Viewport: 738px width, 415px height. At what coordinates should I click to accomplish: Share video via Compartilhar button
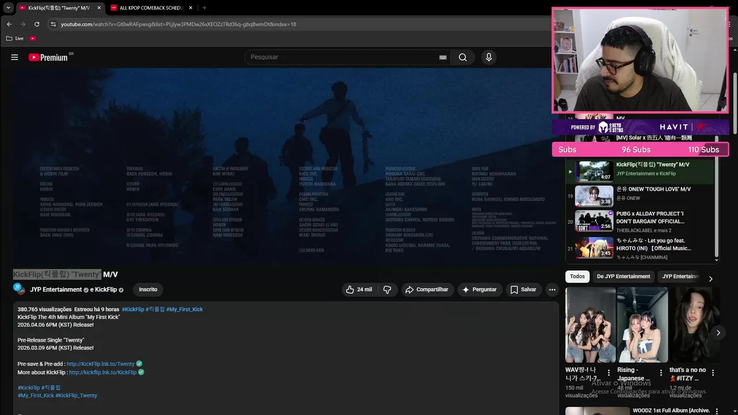click(x=427, y=289)
